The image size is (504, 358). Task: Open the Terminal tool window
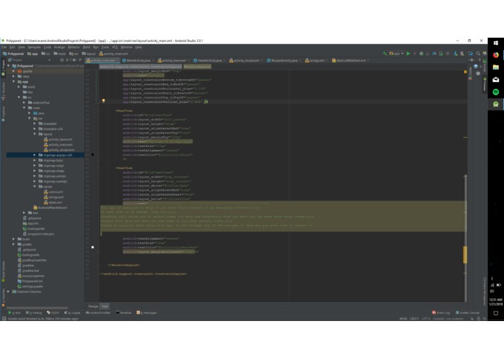pos(123,313)
